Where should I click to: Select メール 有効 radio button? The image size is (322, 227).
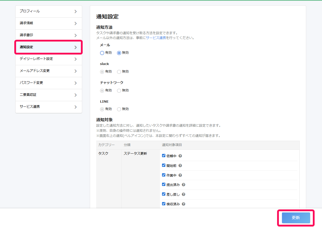point(102,53)
